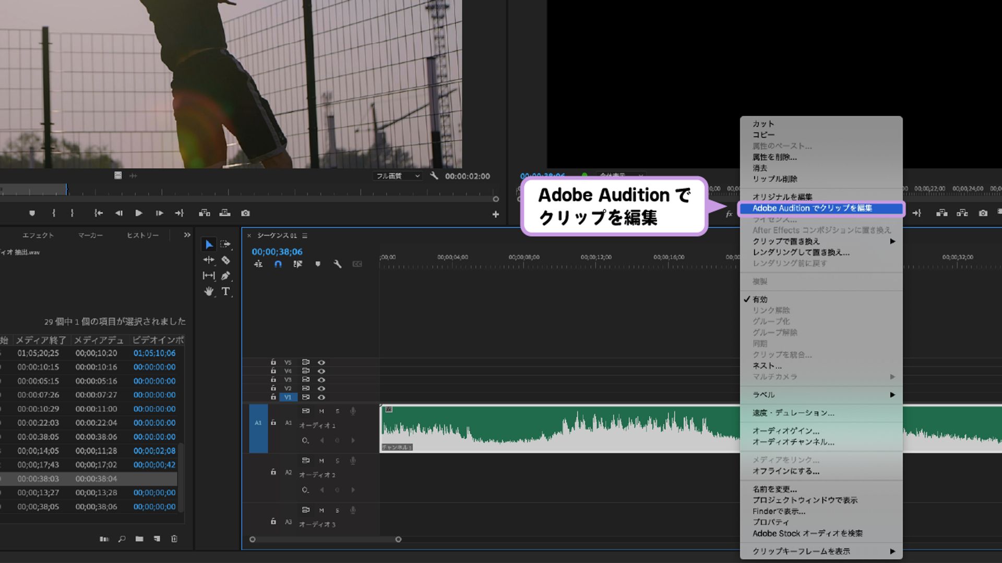This screenshot has height=563, width=1002.
Task: Open the timeline display settings wrench icon
Action: 338,264
